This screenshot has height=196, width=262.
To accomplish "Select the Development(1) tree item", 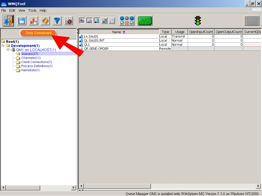I will (x=25, y=46).
